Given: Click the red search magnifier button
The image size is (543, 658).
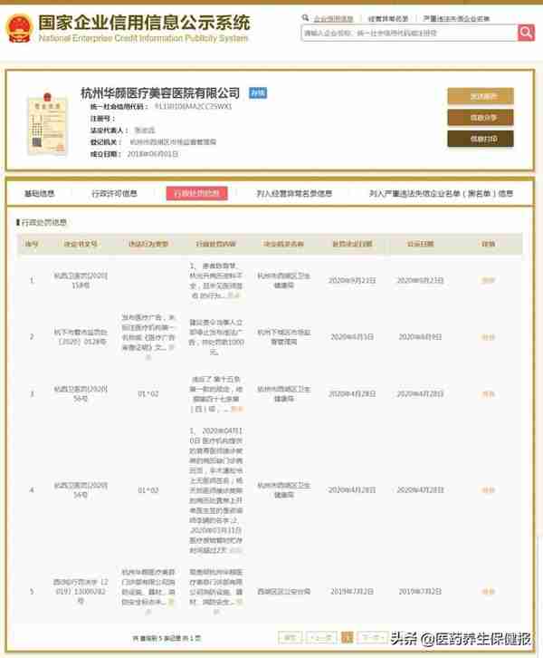Looking at the screenshot, I should tap(526, 32).
